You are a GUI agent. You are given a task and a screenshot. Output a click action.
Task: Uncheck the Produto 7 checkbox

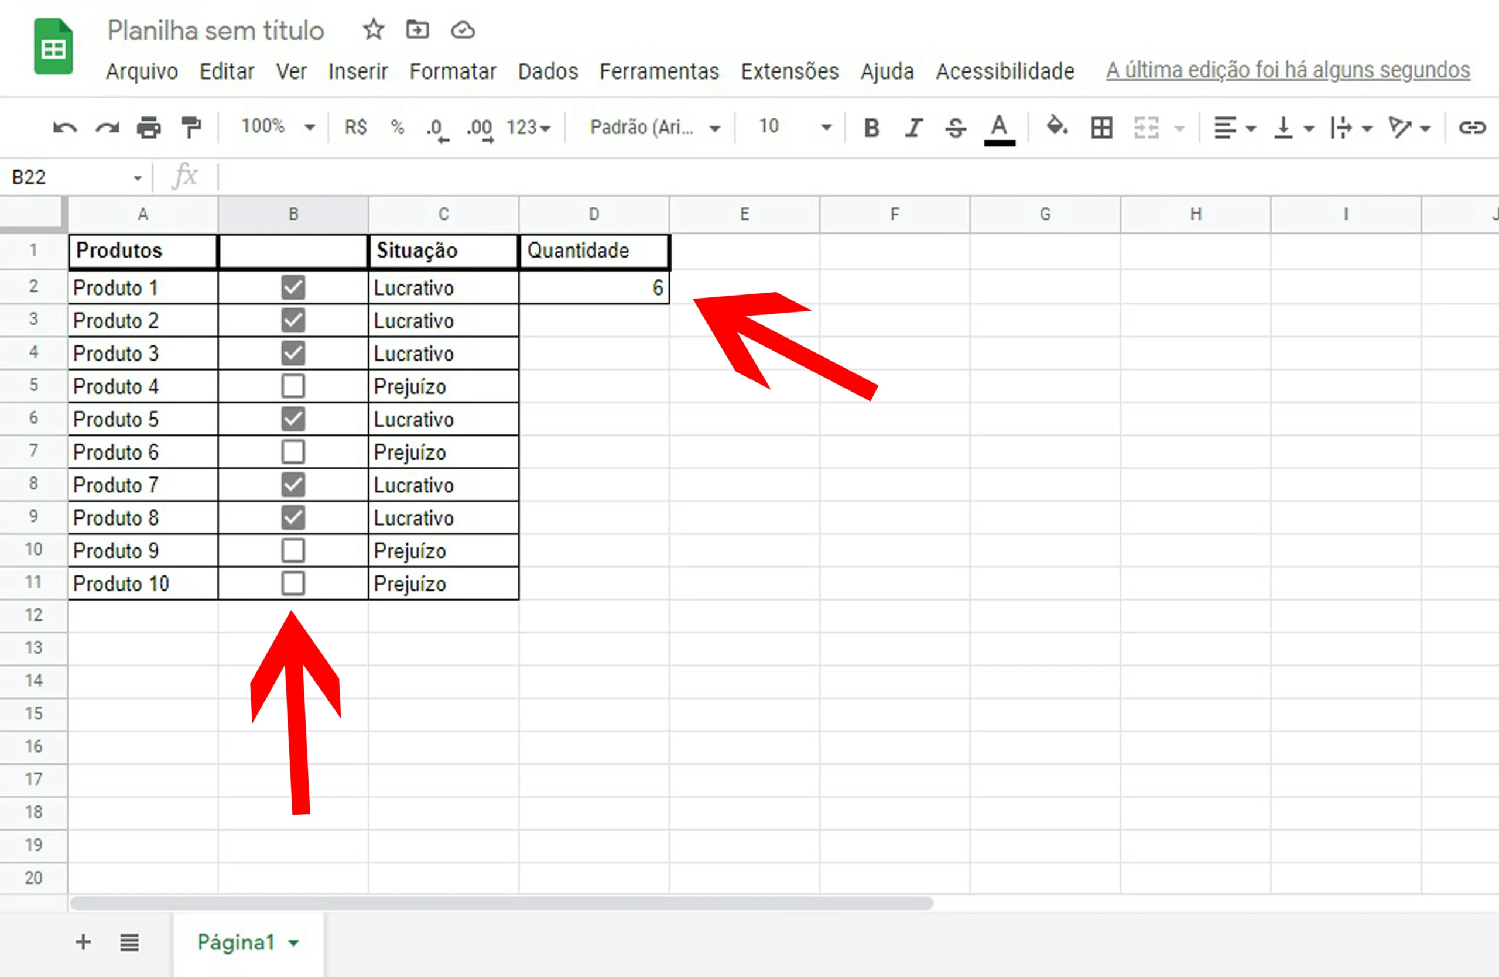pos(293,485)
